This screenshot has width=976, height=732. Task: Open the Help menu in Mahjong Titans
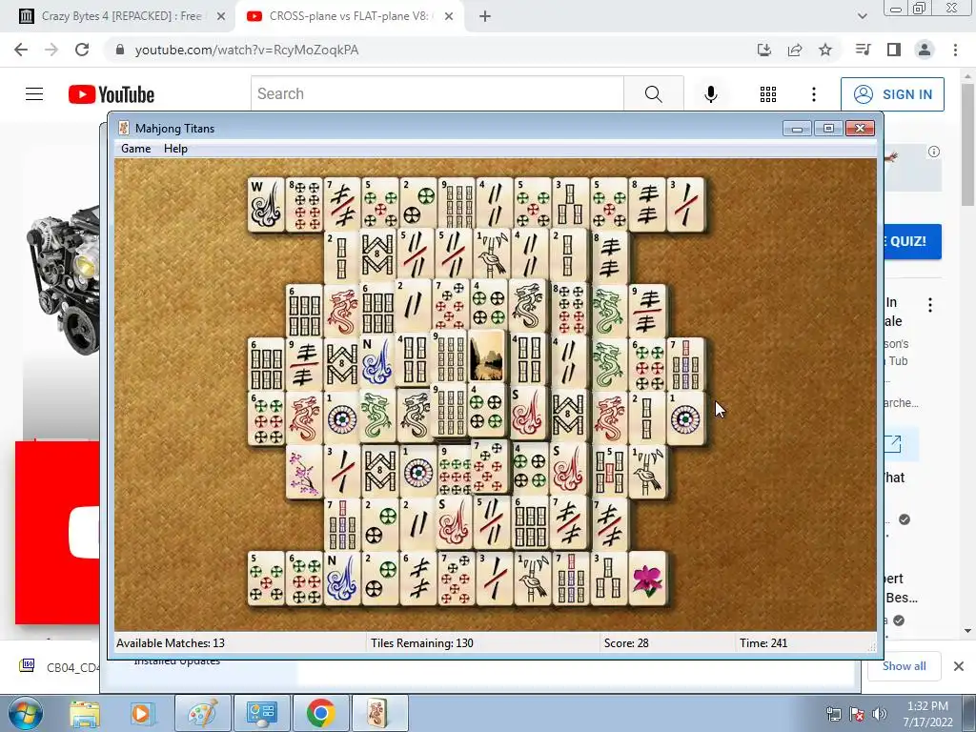coord(175,149)
